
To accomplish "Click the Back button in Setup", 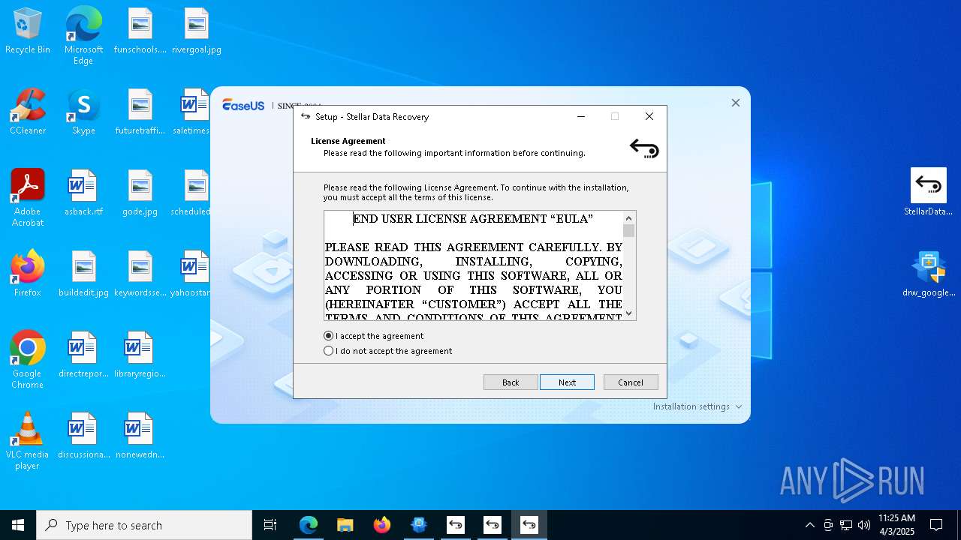I will (511, 382).
